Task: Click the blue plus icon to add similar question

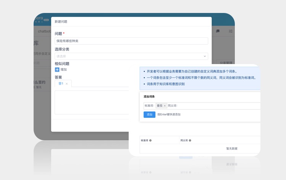Action: (x=57, y=70)
